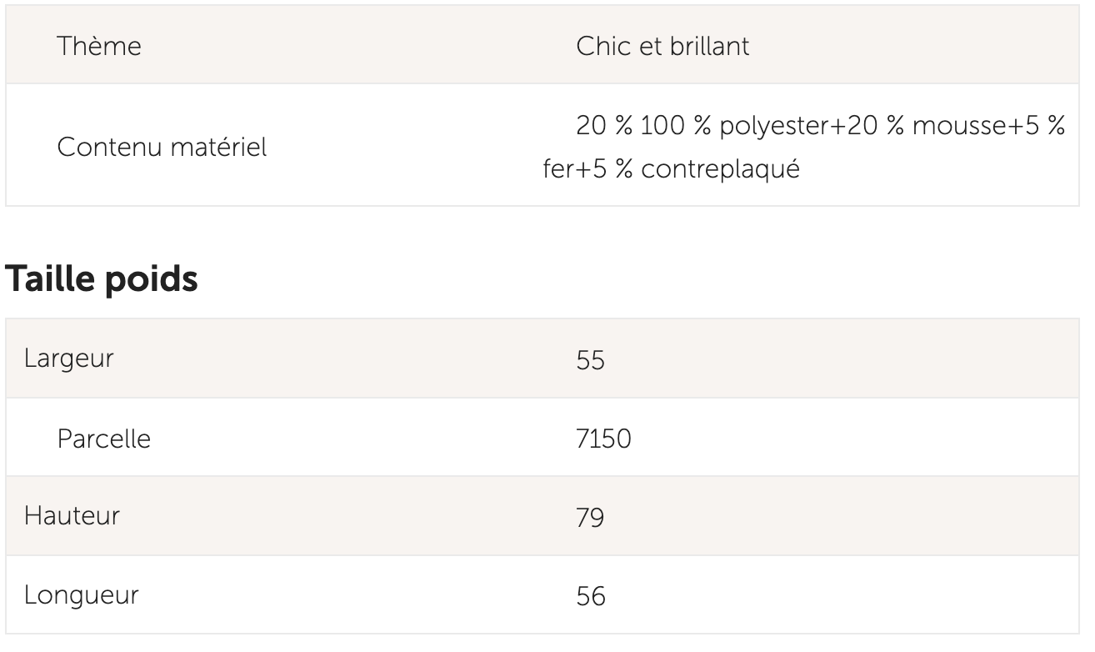Screen dimensions: 1095x652
Task: Select the Parcelle value 7150
Action: pyautogui.click(x=603, y=438)
